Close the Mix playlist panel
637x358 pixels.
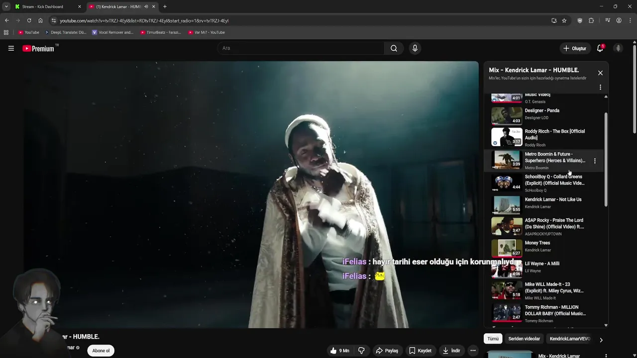tap(600, 73)
